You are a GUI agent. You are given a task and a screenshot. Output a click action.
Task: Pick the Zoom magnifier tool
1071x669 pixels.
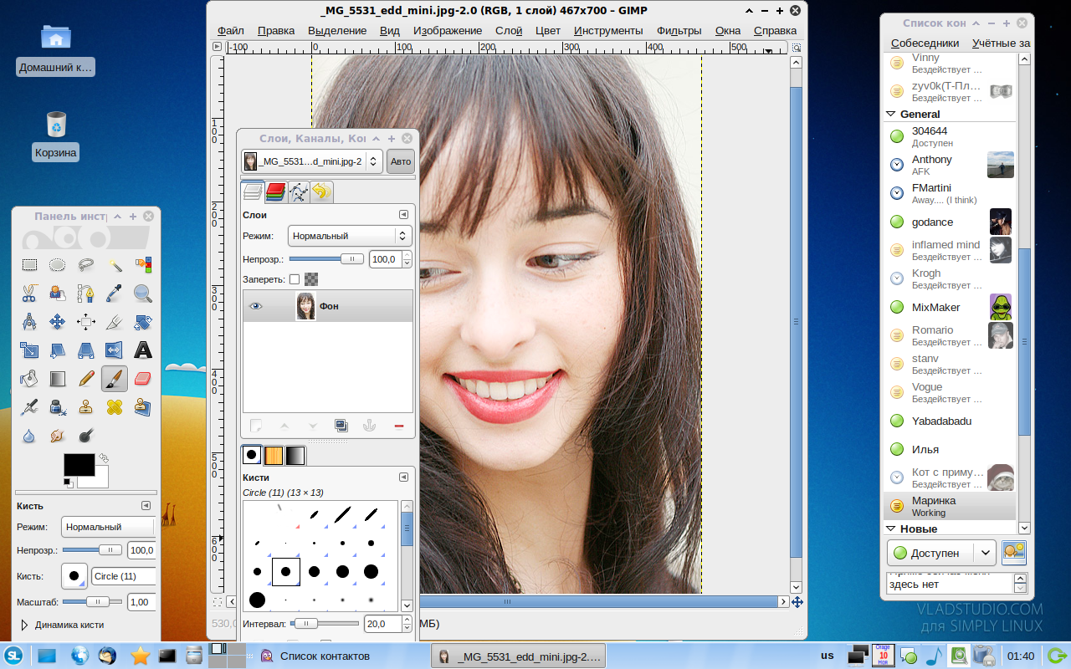coord(143,293)
